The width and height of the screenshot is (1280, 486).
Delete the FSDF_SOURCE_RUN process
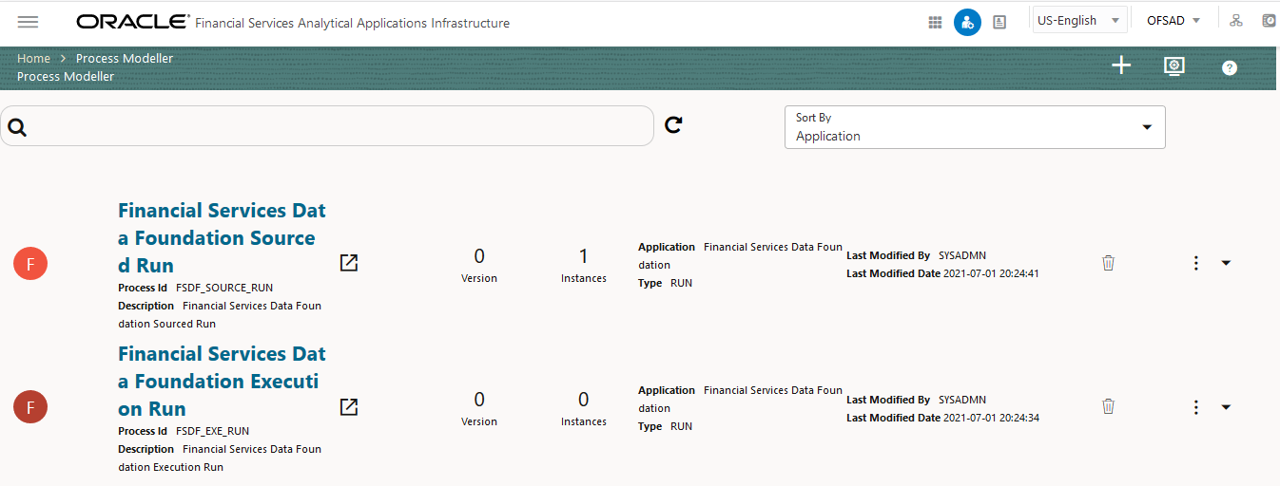click(1108, 263)
